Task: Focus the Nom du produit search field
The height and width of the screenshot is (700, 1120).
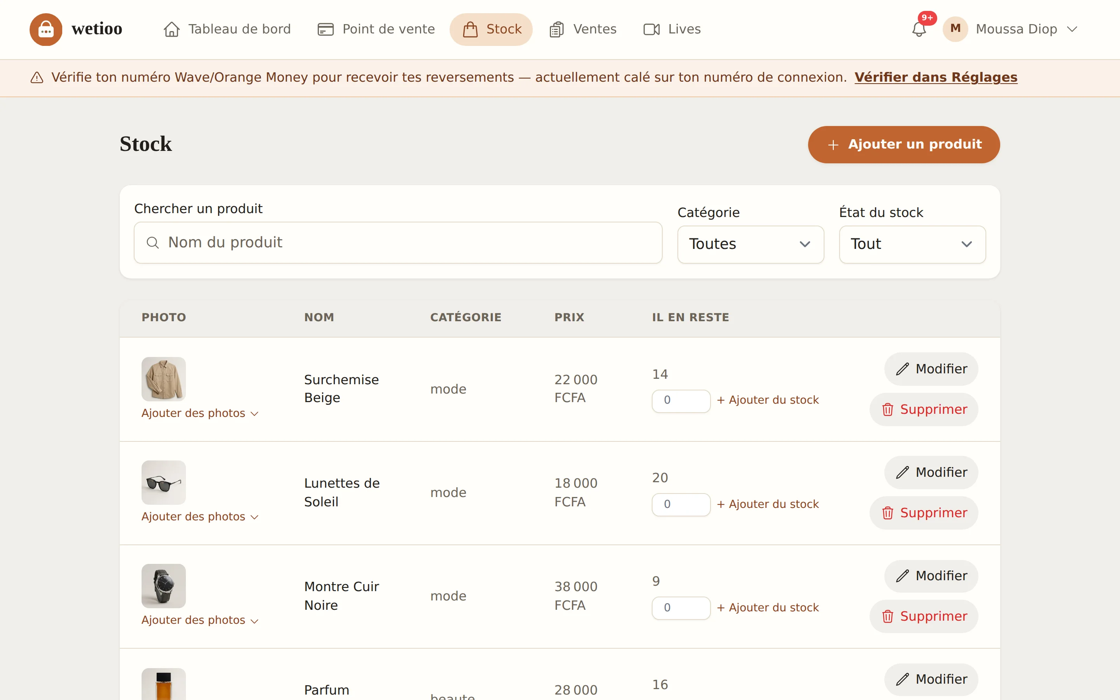Action: (x=398, y=243)
